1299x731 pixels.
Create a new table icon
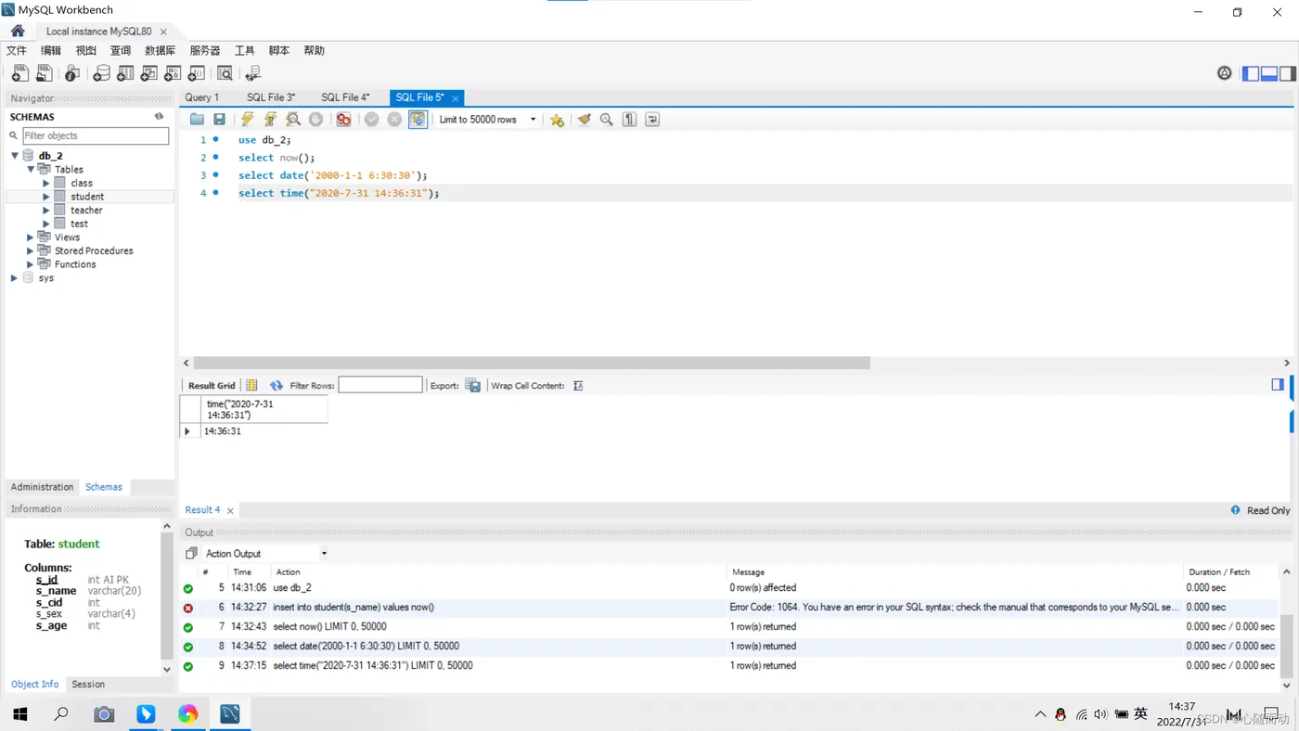125,73
